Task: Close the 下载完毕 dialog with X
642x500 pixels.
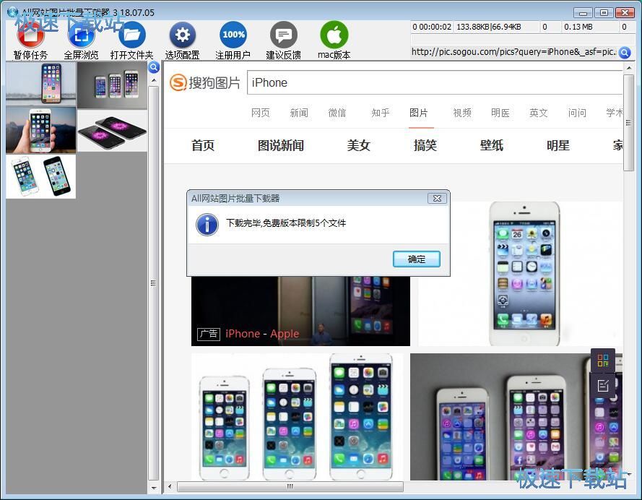Action: click(x=437, y=198)
